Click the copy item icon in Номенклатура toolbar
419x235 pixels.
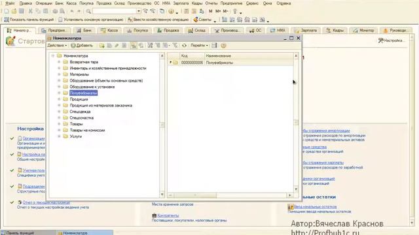click(x=109, y=46)
